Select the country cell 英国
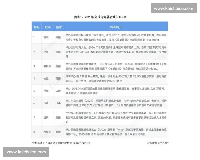200x160 pixels. [58, 78]
